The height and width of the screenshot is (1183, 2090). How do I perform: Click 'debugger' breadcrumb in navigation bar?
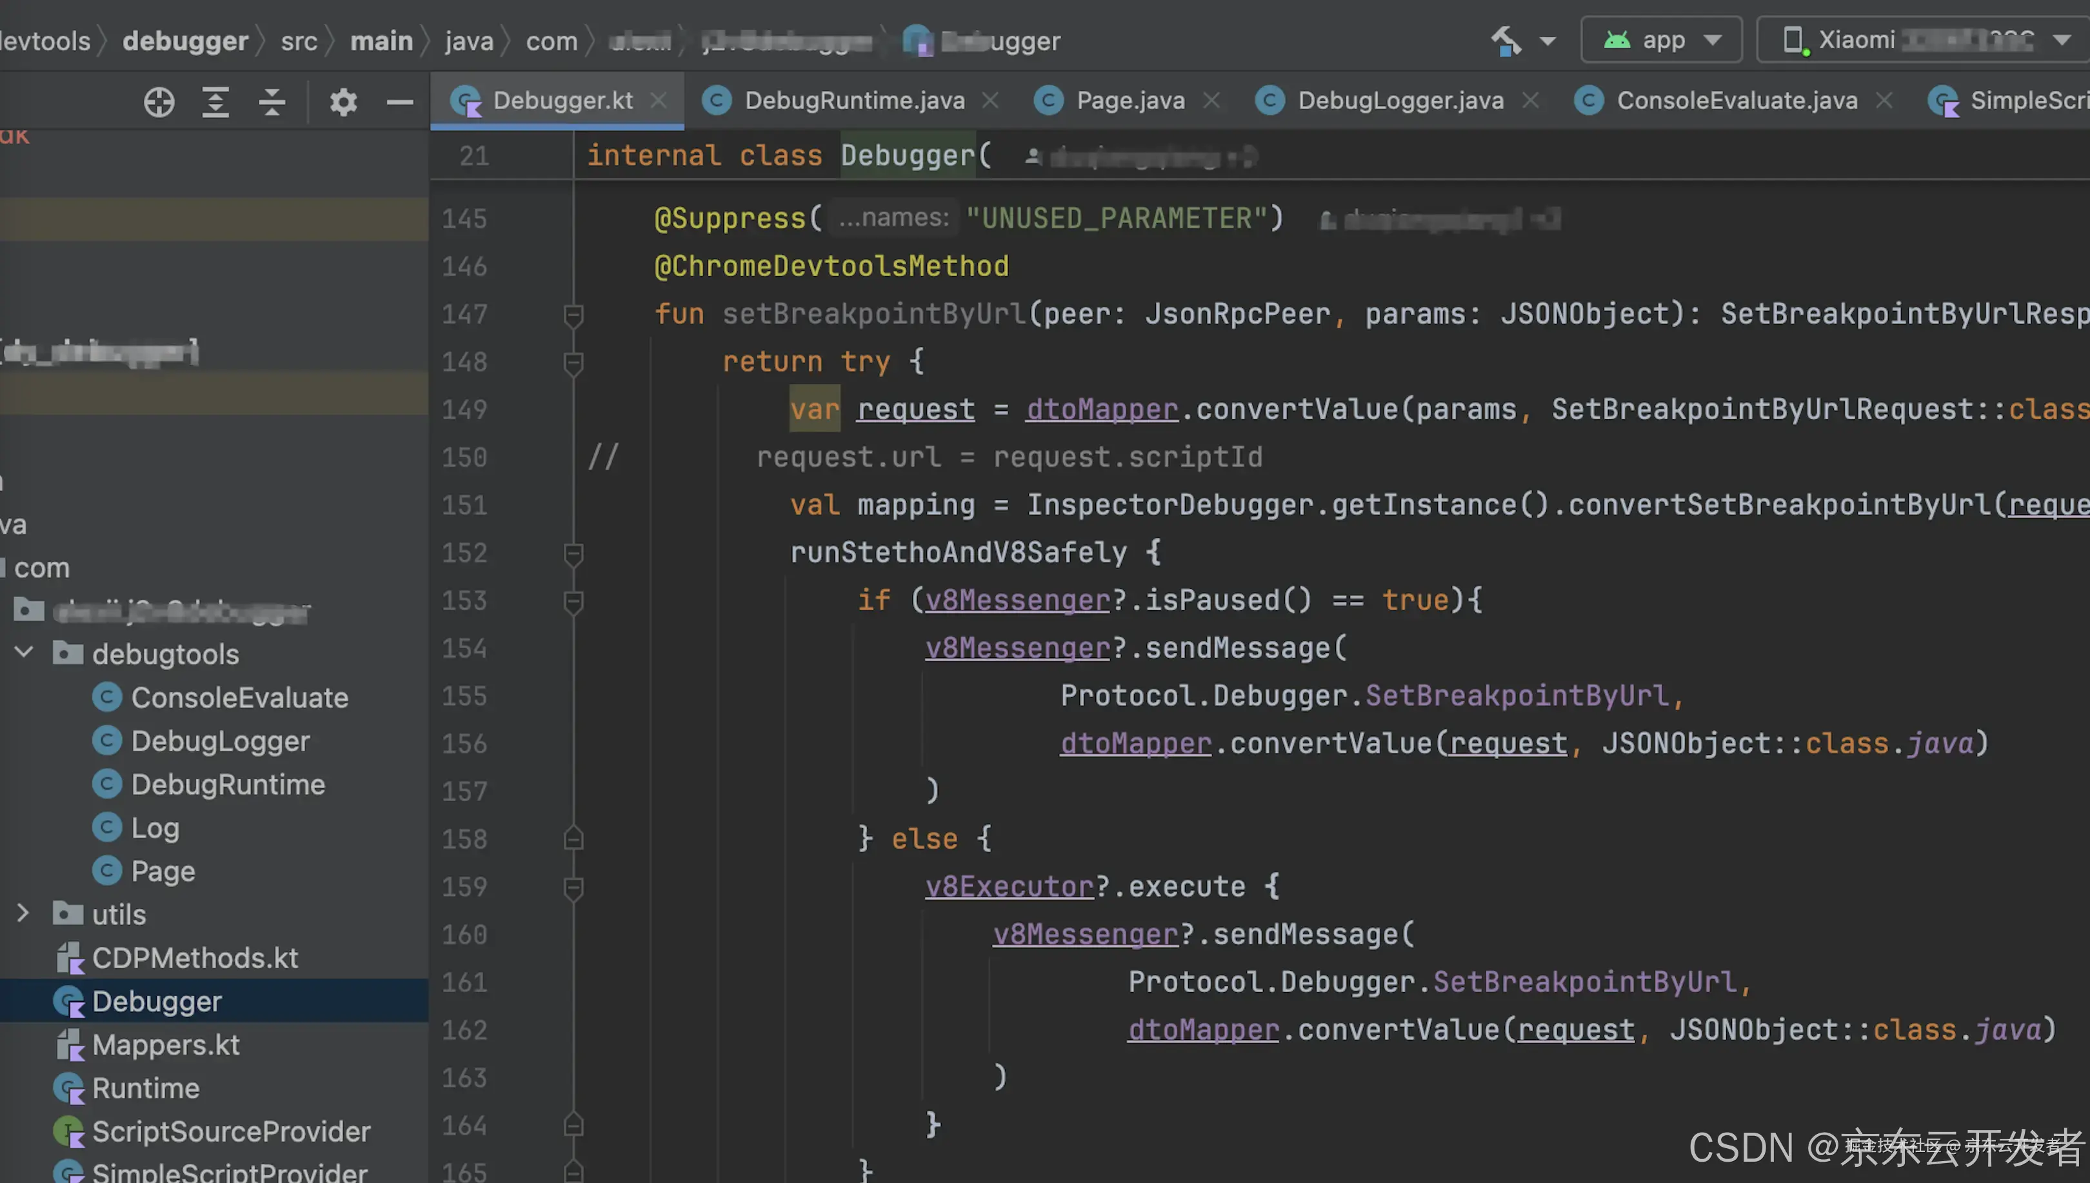(x=185, y=41)
